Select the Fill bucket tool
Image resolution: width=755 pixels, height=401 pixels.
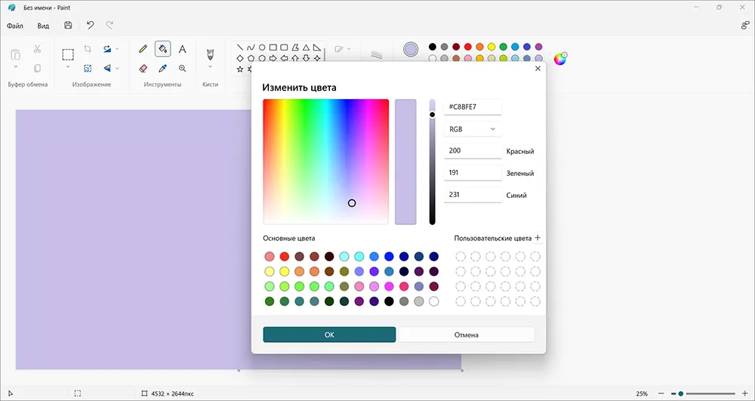click(163, 48)
